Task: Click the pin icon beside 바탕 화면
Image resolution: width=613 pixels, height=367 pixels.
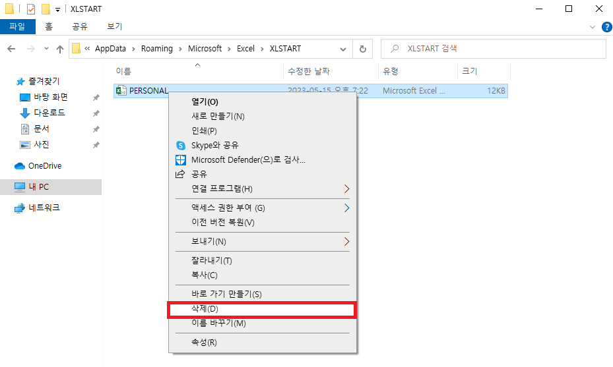Action: (x=96, y=98)
